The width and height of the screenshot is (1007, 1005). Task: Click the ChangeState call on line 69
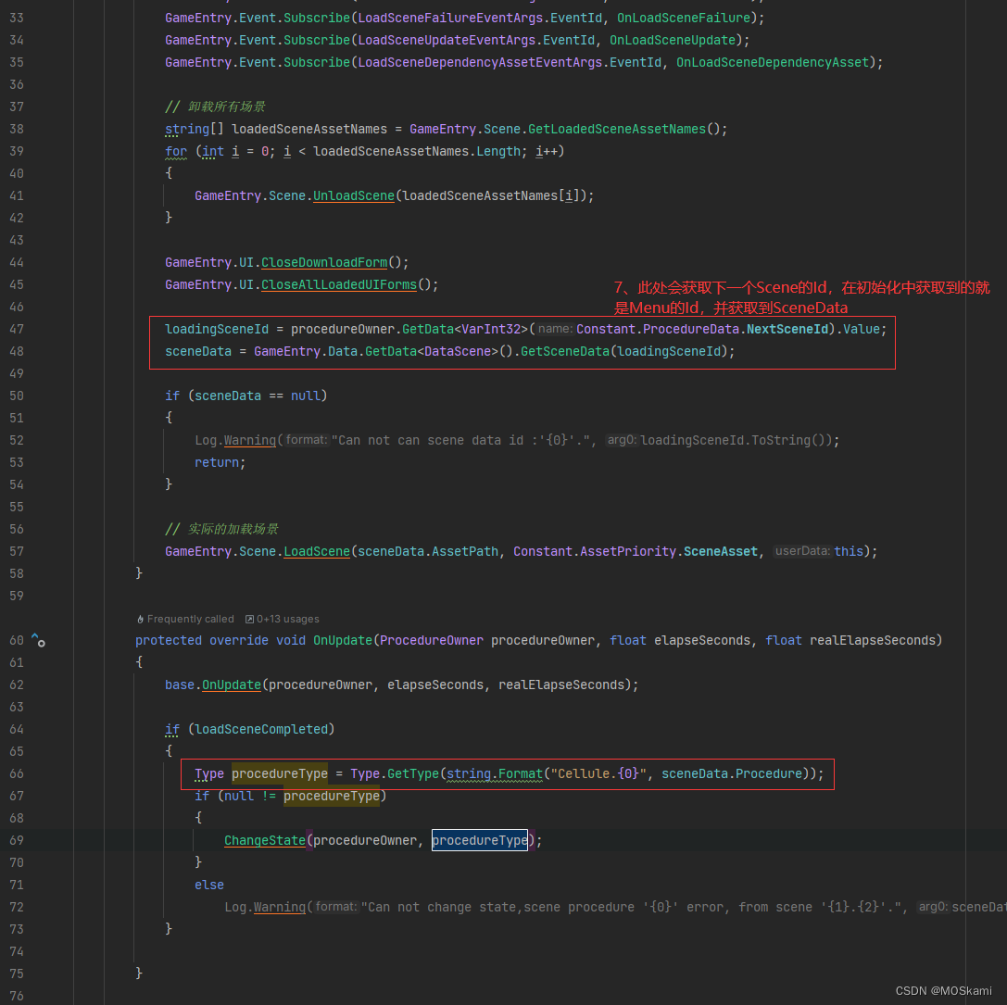pos(265,841)
